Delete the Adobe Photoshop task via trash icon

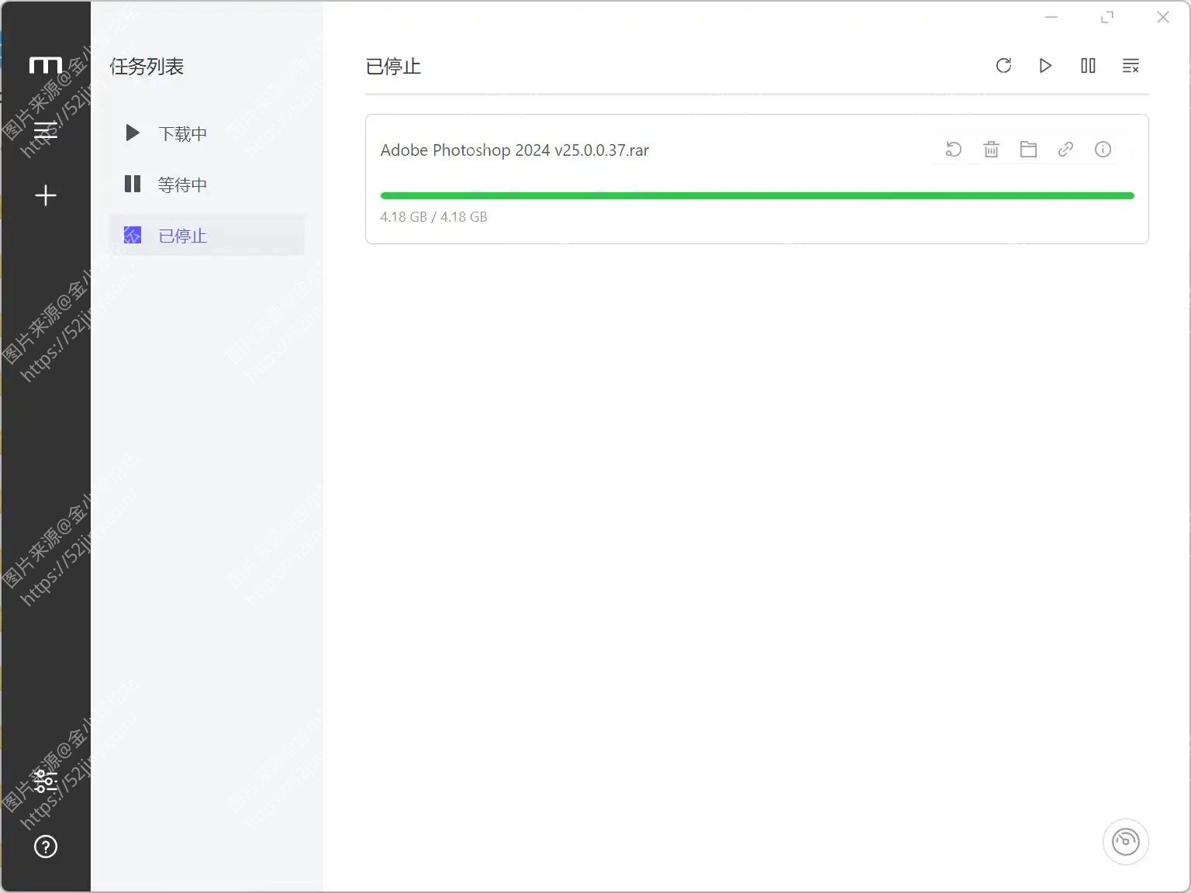point(991,150)
